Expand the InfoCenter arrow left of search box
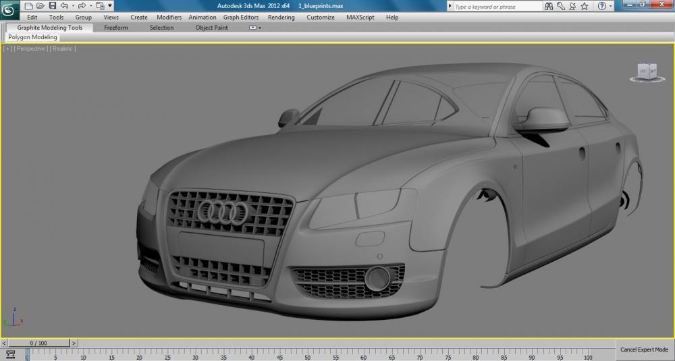 (450, 6)
